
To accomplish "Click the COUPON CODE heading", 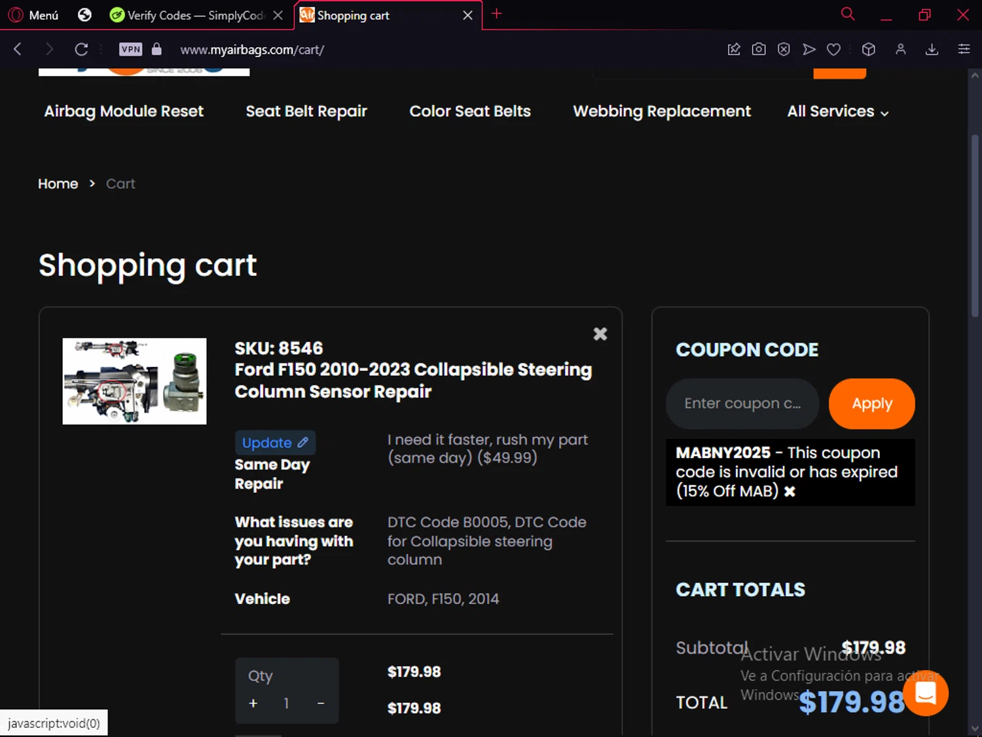I will coord(747,350).
